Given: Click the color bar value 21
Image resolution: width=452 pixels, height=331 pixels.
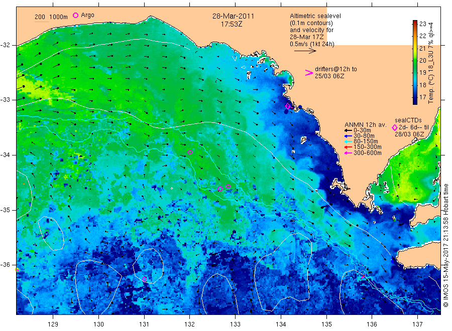Looking at the screenshot, I should (422, 48).
